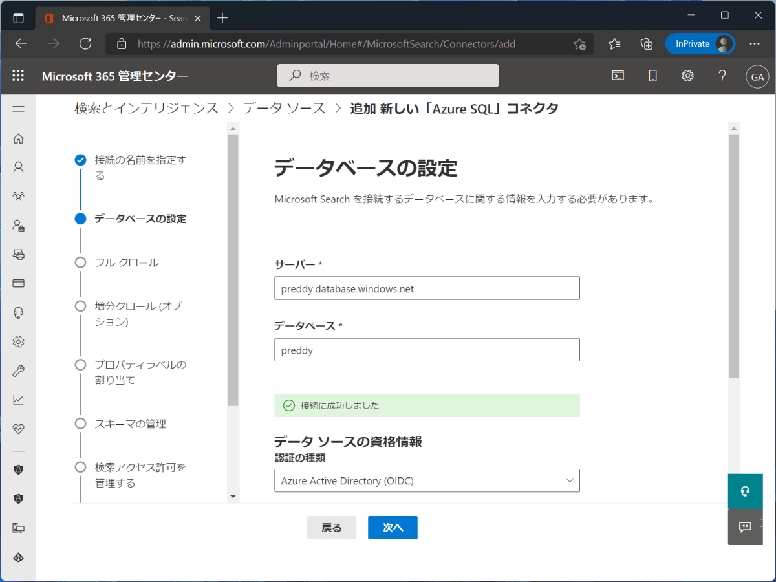The height and width of the screenshot is (582, 776).
Task: Click steps panel scroll up arrow
Action: [233, 129]
